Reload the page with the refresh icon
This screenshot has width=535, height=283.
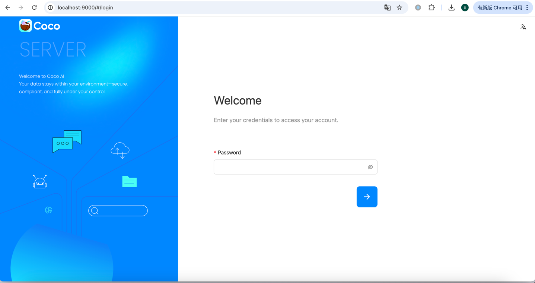tap(34, 7)
